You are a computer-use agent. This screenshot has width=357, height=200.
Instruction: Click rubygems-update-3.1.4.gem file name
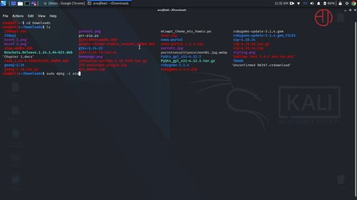(258, 31)
